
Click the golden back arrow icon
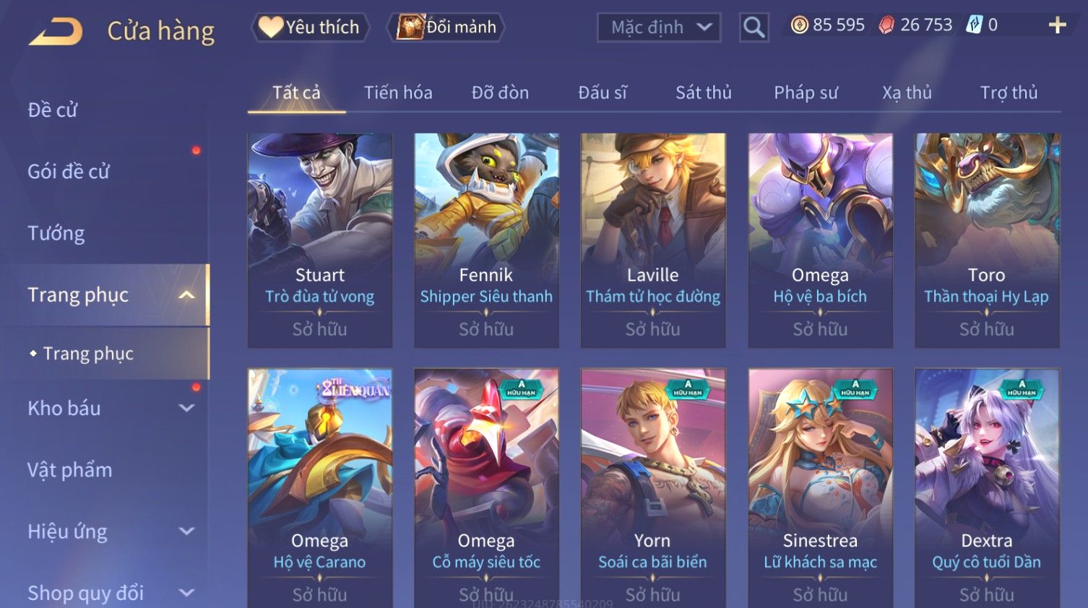(x=56, y=32)
